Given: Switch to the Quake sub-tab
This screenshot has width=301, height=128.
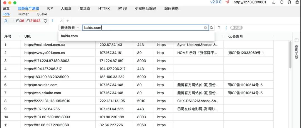Looking at the screenshot, I should [x=42, y=14].
